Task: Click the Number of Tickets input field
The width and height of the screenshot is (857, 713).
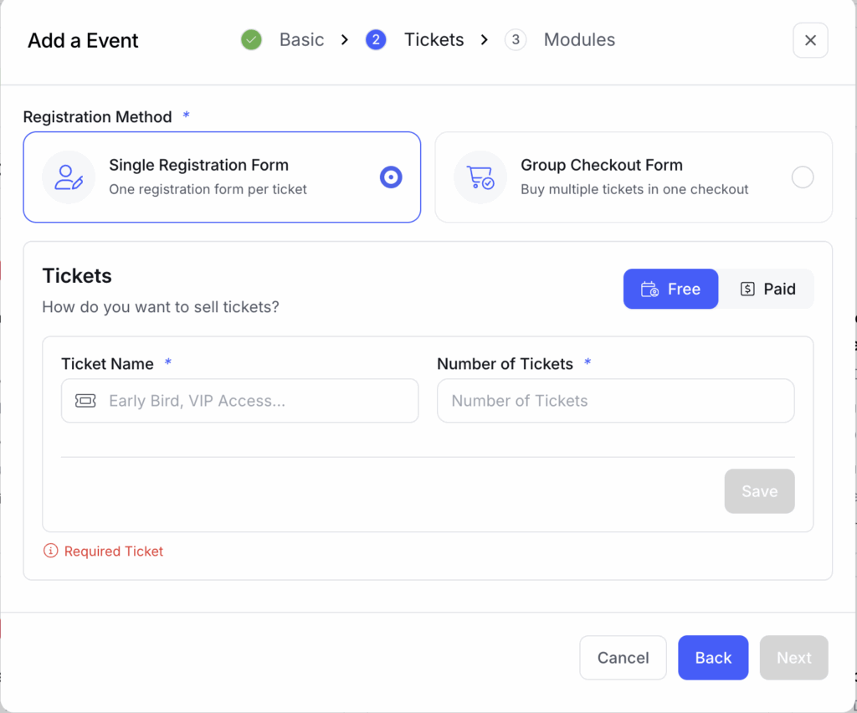Action: click(616, 401)
